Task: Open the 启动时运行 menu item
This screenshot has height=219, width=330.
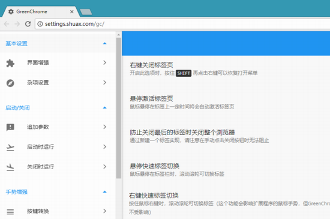Action: tap(58, 147)
